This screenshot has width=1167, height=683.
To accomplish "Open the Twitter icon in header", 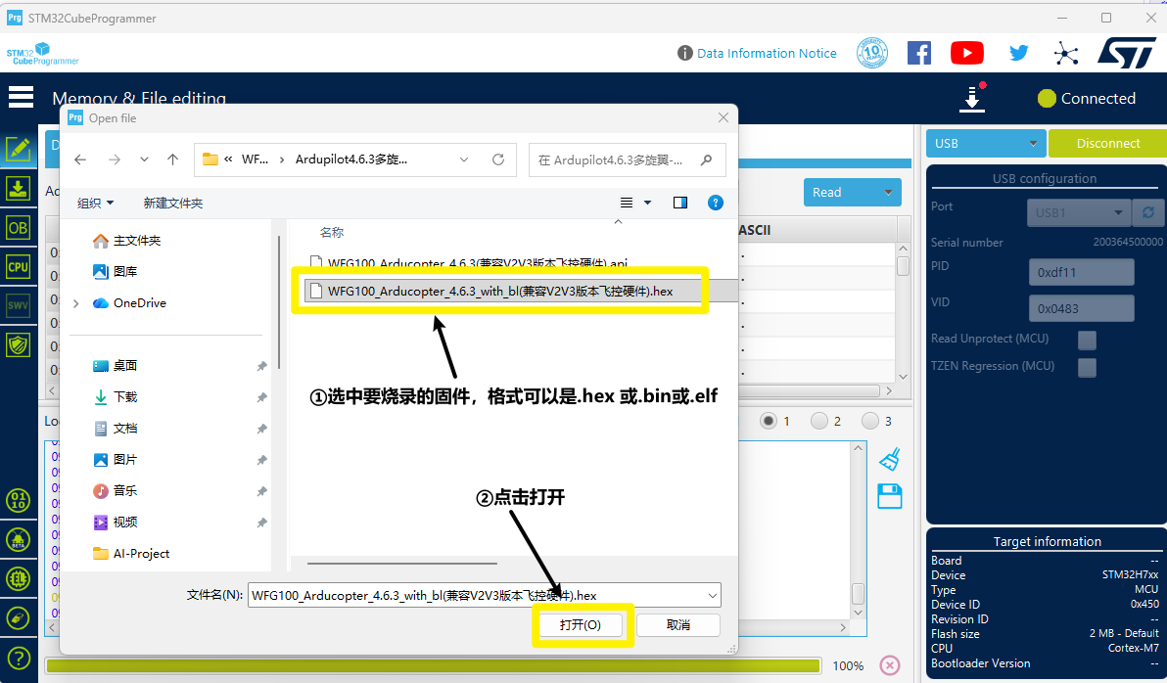I will click(1019, 53).
